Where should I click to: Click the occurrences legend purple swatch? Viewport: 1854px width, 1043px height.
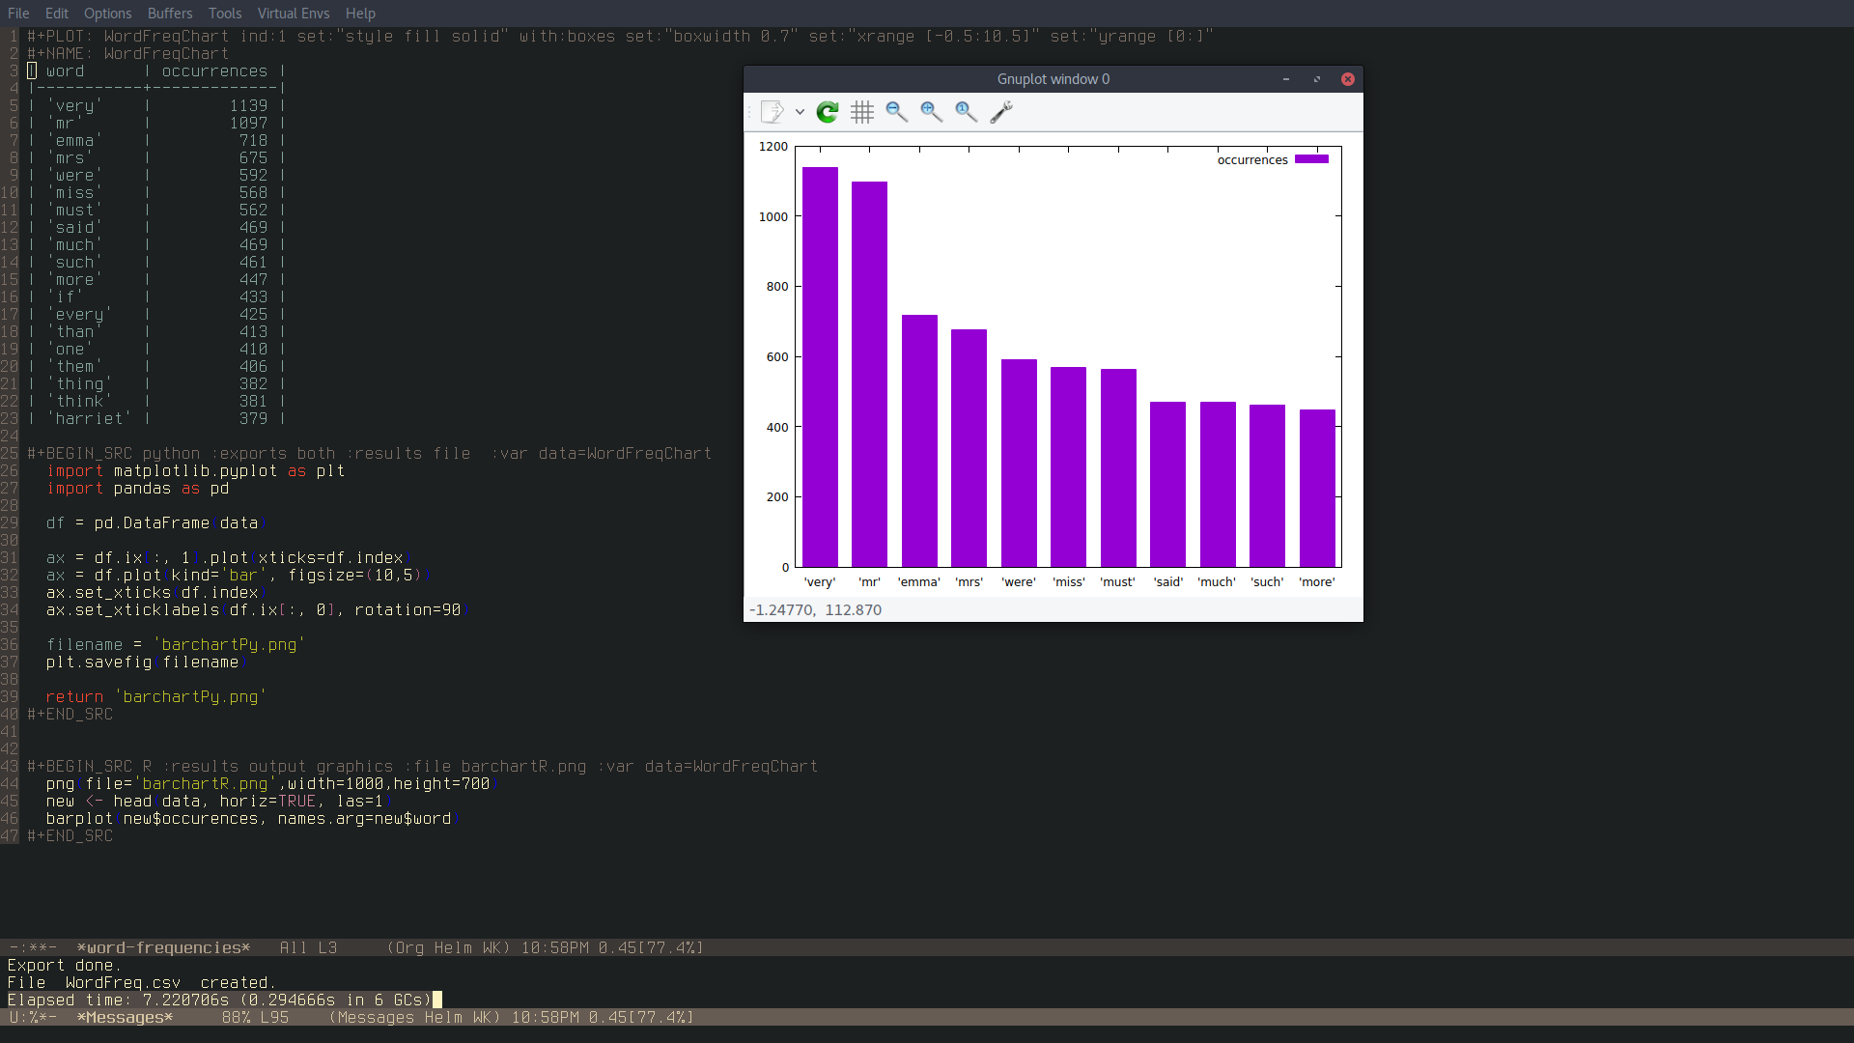1311,159
